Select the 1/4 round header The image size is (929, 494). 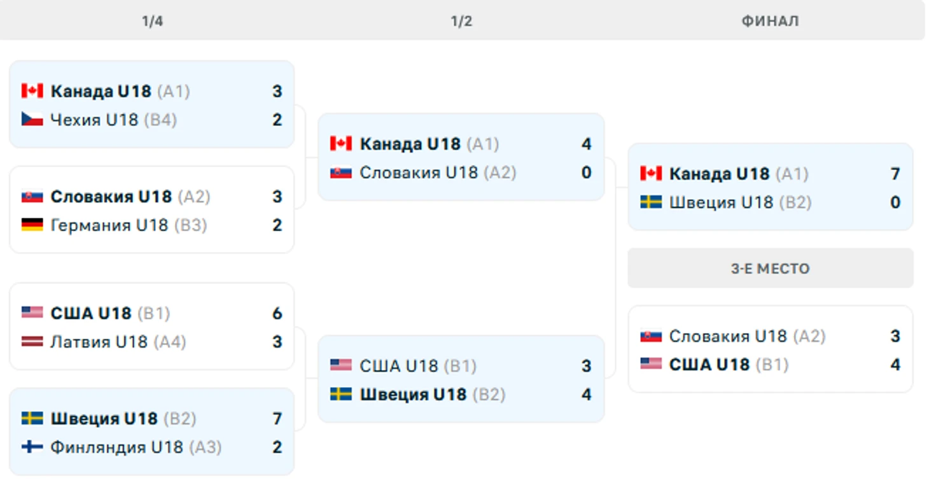[x=153, y=21]
